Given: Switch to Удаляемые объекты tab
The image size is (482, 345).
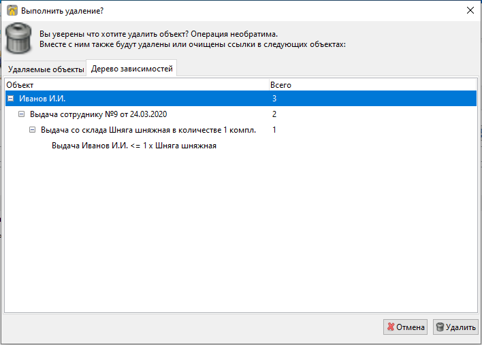Looking at the screenshot, I should coord(46,69).
